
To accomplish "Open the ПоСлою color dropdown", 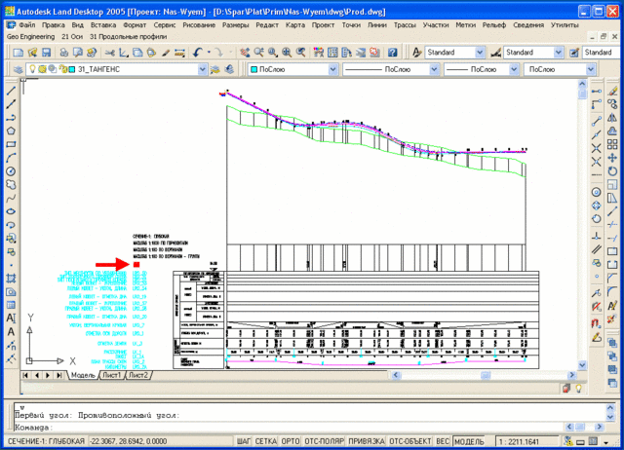I will (332, 69).
